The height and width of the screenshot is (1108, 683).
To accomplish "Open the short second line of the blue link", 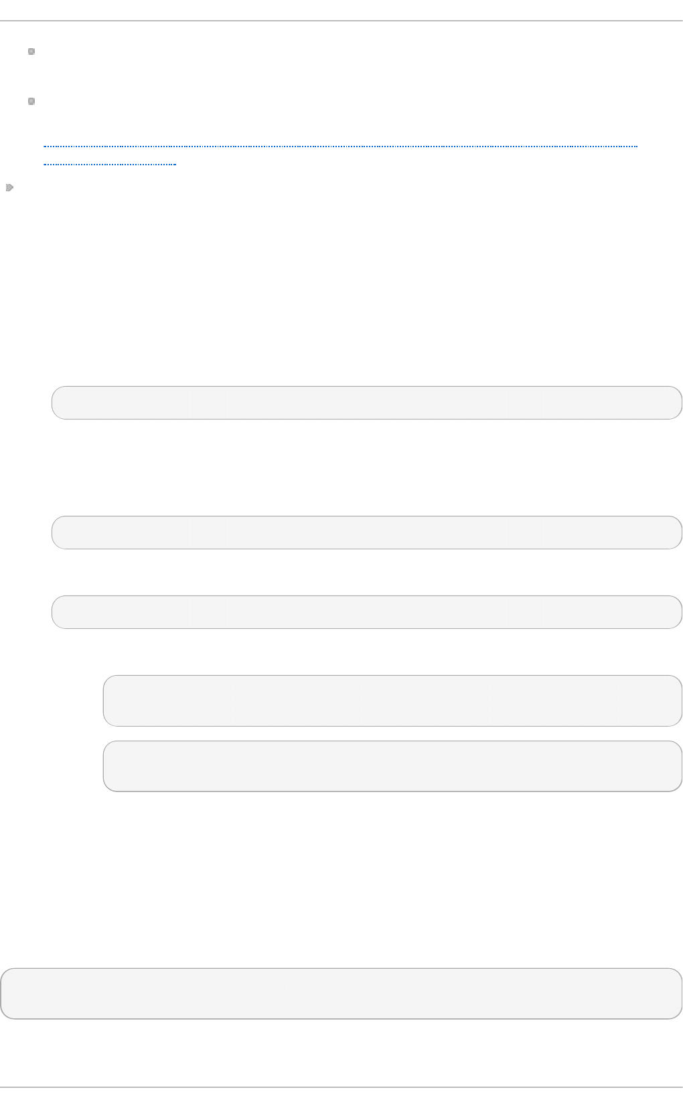I will click(110, 163).
